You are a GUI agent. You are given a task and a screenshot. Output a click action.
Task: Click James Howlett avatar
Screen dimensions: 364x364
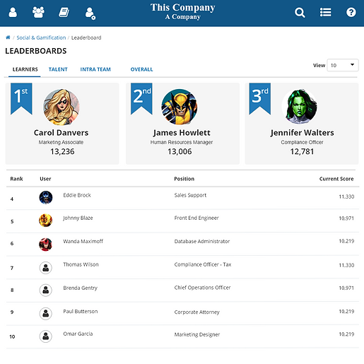coord(180,107)
